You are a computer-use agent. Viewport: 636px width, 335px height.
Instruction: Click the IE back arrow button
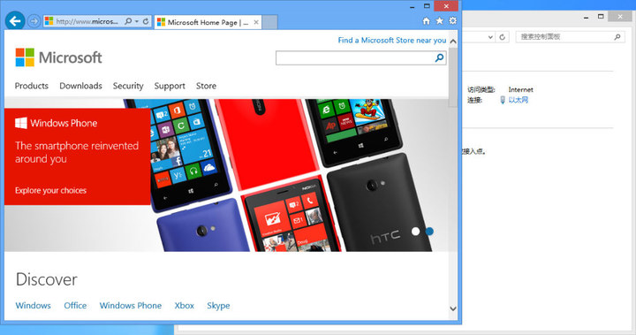click(15, 21)
